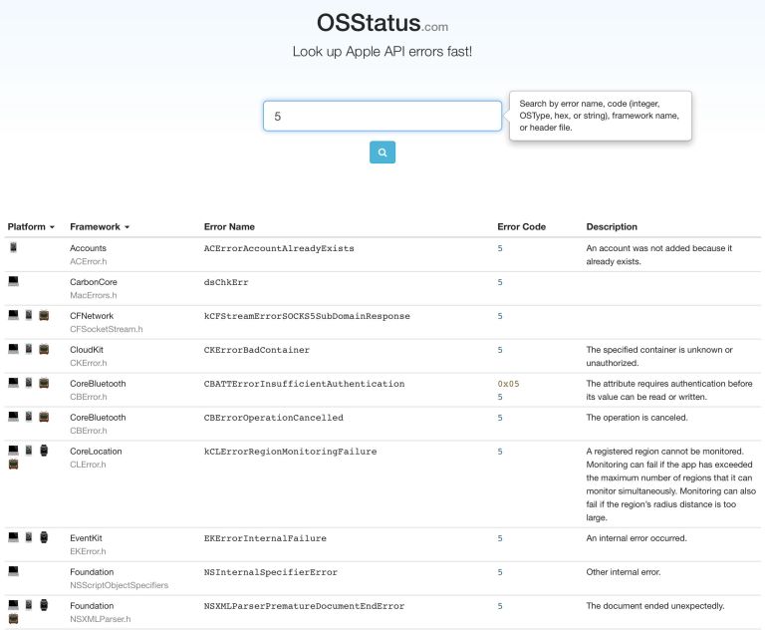Click the iPhone platform icon in Accounts row

pos(13,247)
